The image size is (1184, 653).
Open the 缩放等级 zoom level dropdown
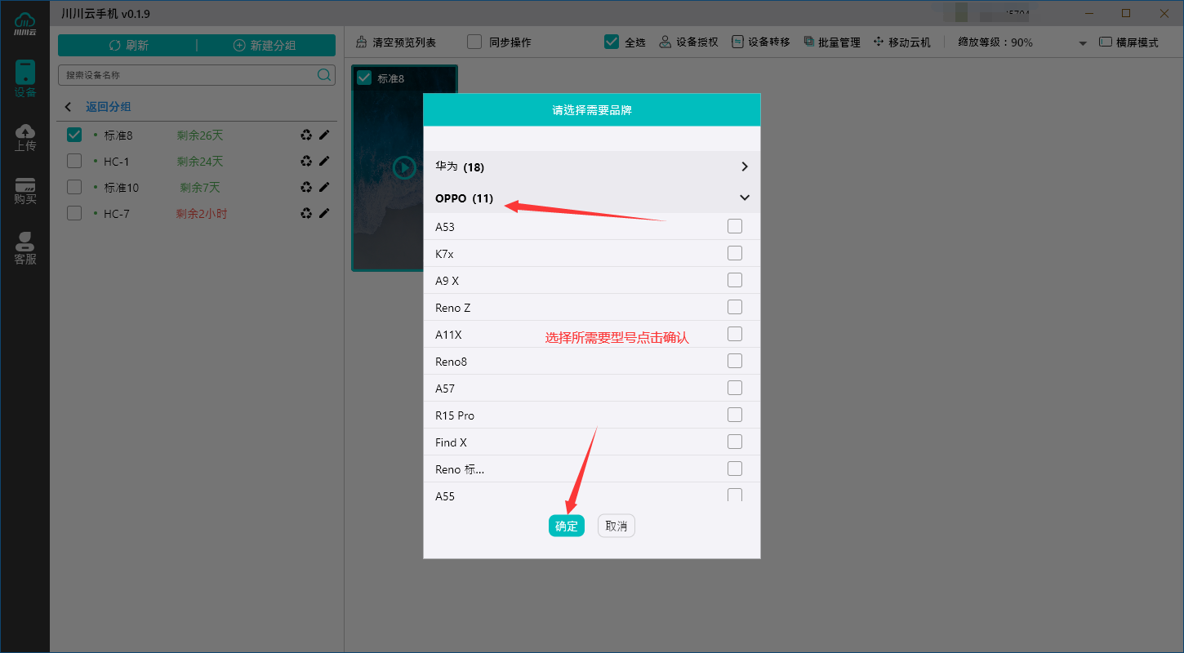pyautogui.click(x=1082, y=42)
